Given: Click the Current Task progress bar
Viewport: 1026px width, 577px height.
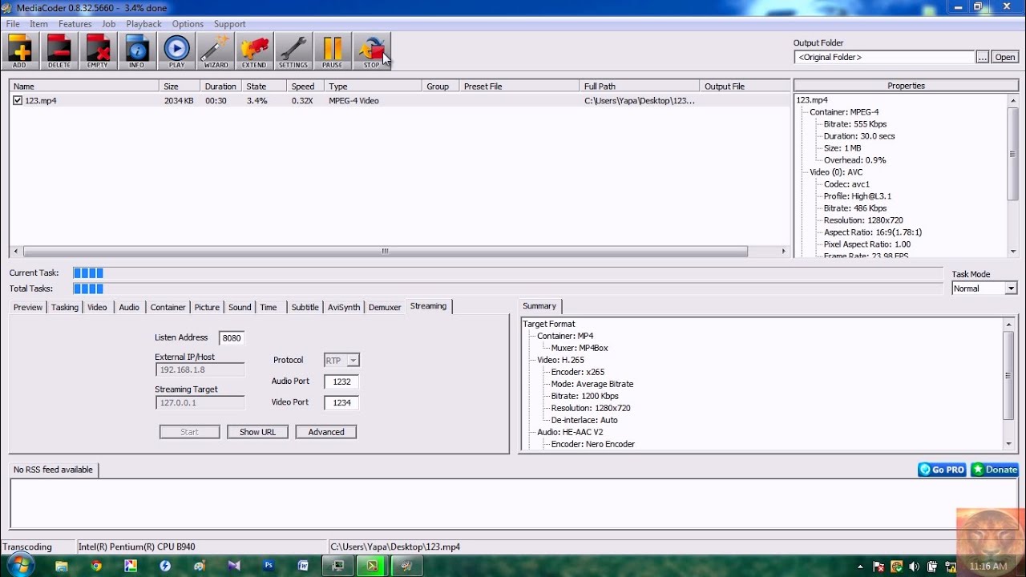Looking at the screenshot, I should click(x=508, y=273).
